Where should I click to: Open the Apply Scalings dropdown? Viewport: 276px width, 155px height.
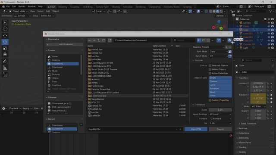(x=220, y=114)
